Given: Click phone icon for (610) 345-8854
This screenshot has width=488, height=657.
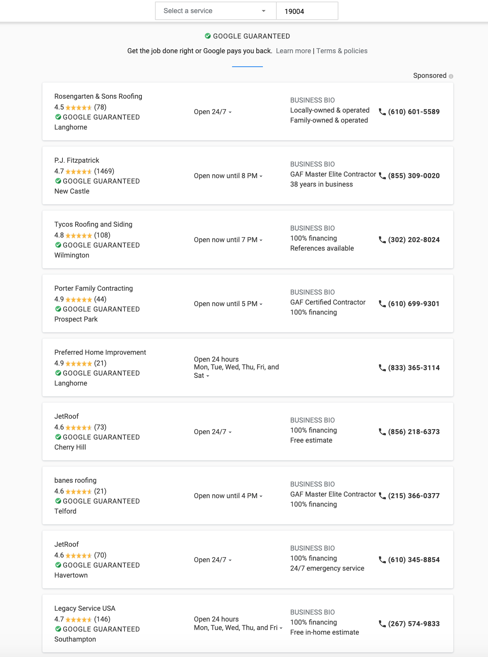Looking at the screenshot, I should [x=382, y=560].
